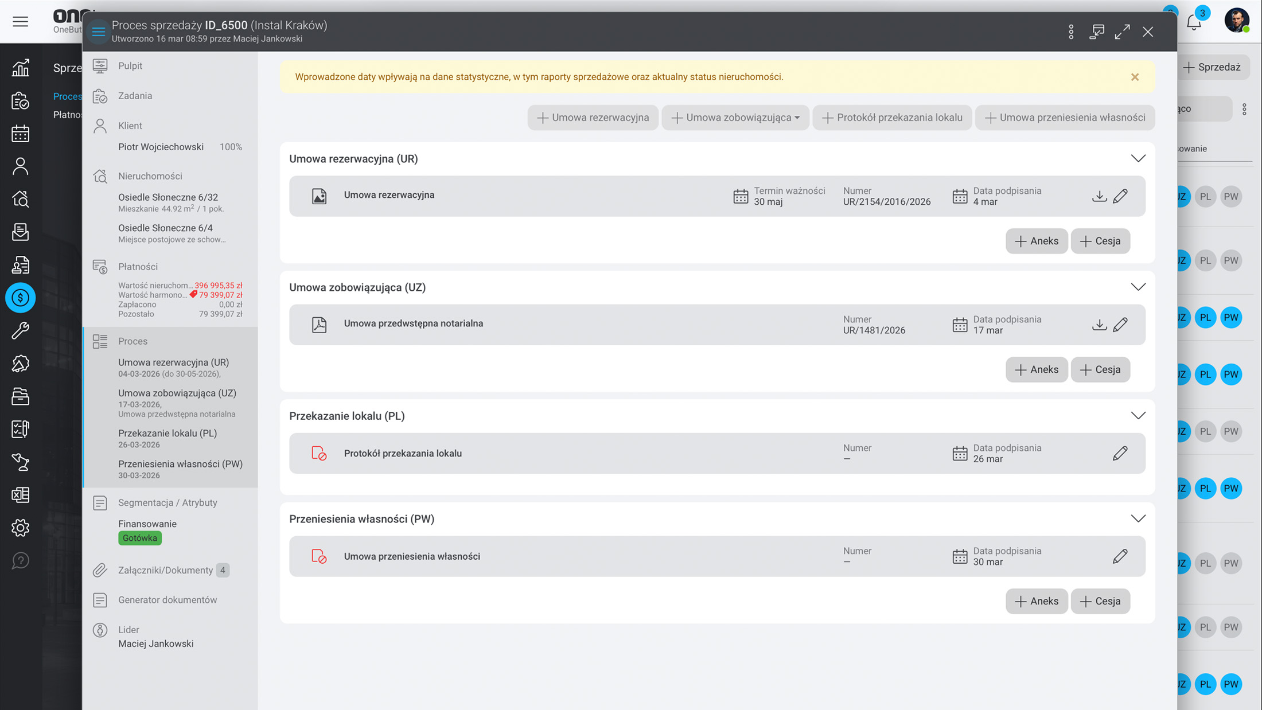Open help question icon in left sidebar
Viewport: 1262px width, 710px height.
point(21,560)
